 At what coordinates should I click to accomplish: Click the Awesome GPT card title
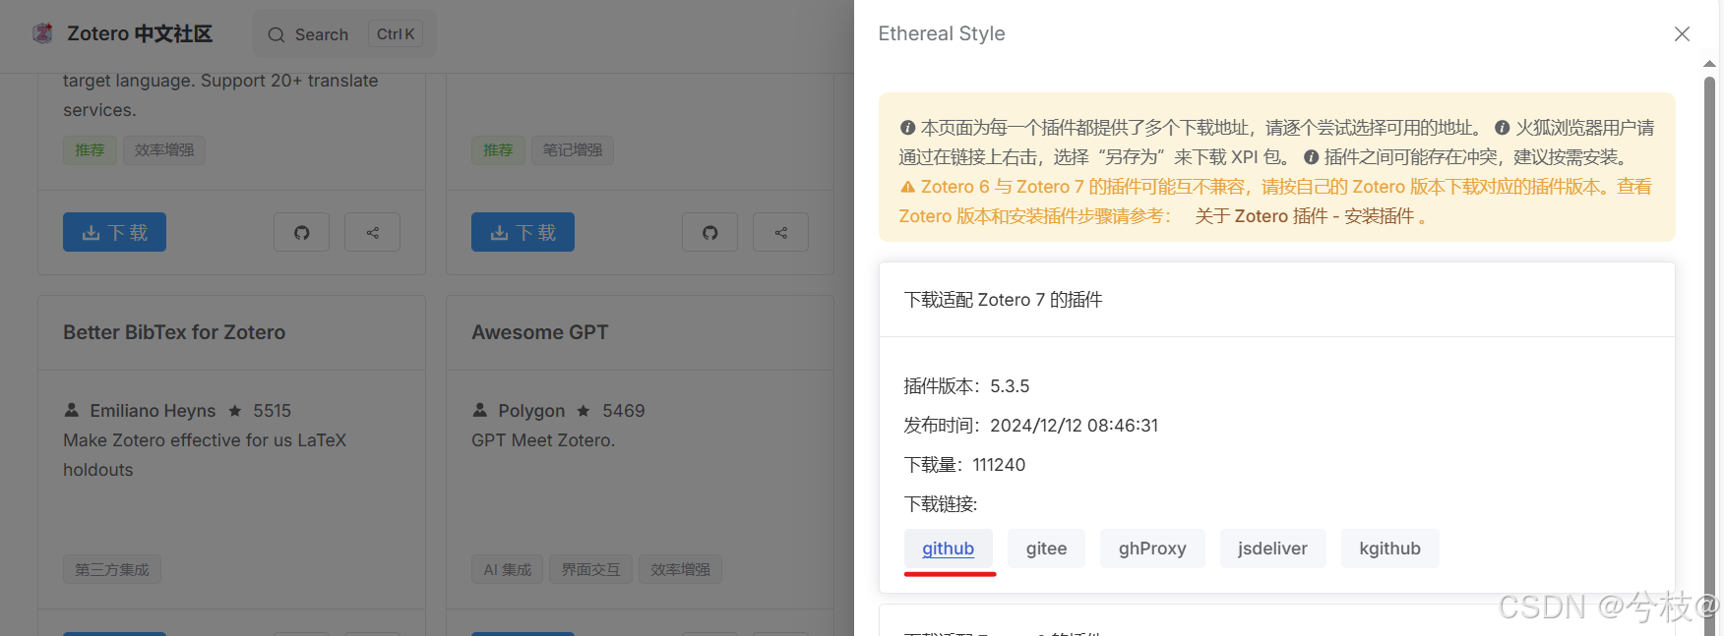[x=539, y=332]
